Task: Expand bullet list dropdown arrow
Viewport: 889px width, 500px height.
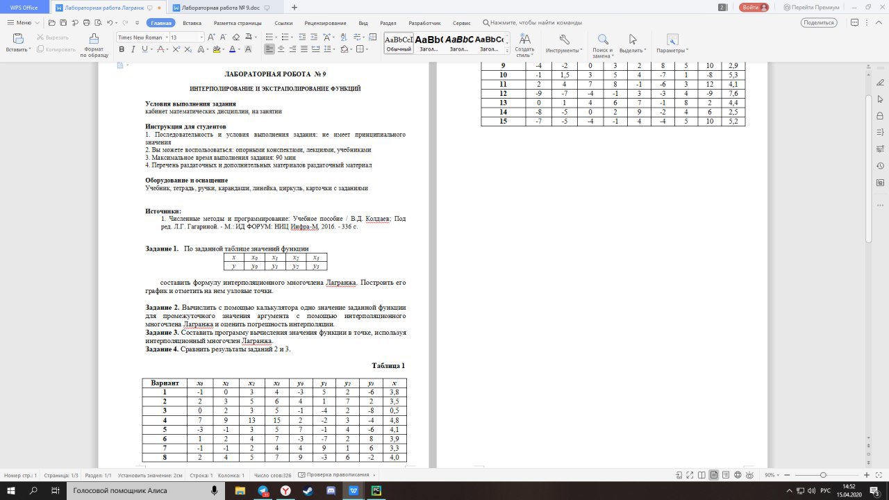Action: 276,37
